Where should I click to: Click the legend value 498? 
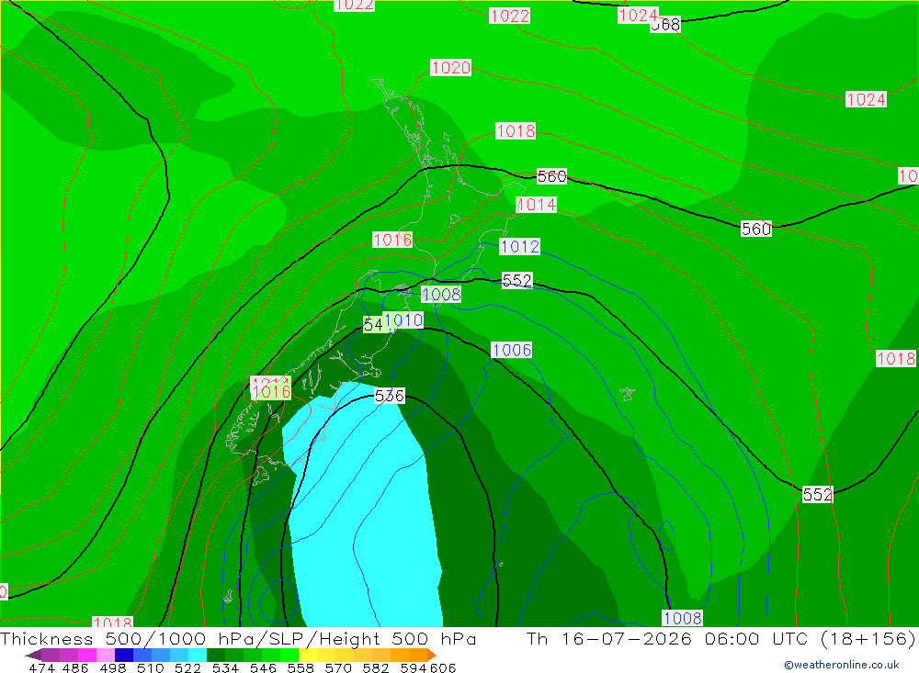(x=112, y=667)
